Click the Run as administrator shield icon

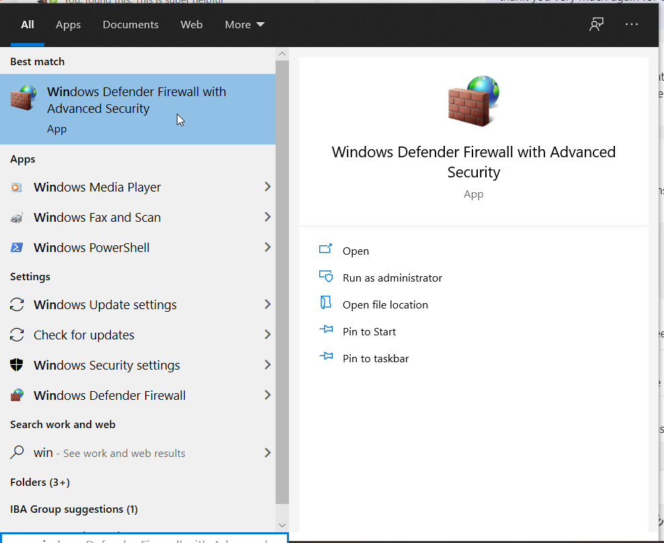pyautogui.click(x=326, y=276)
